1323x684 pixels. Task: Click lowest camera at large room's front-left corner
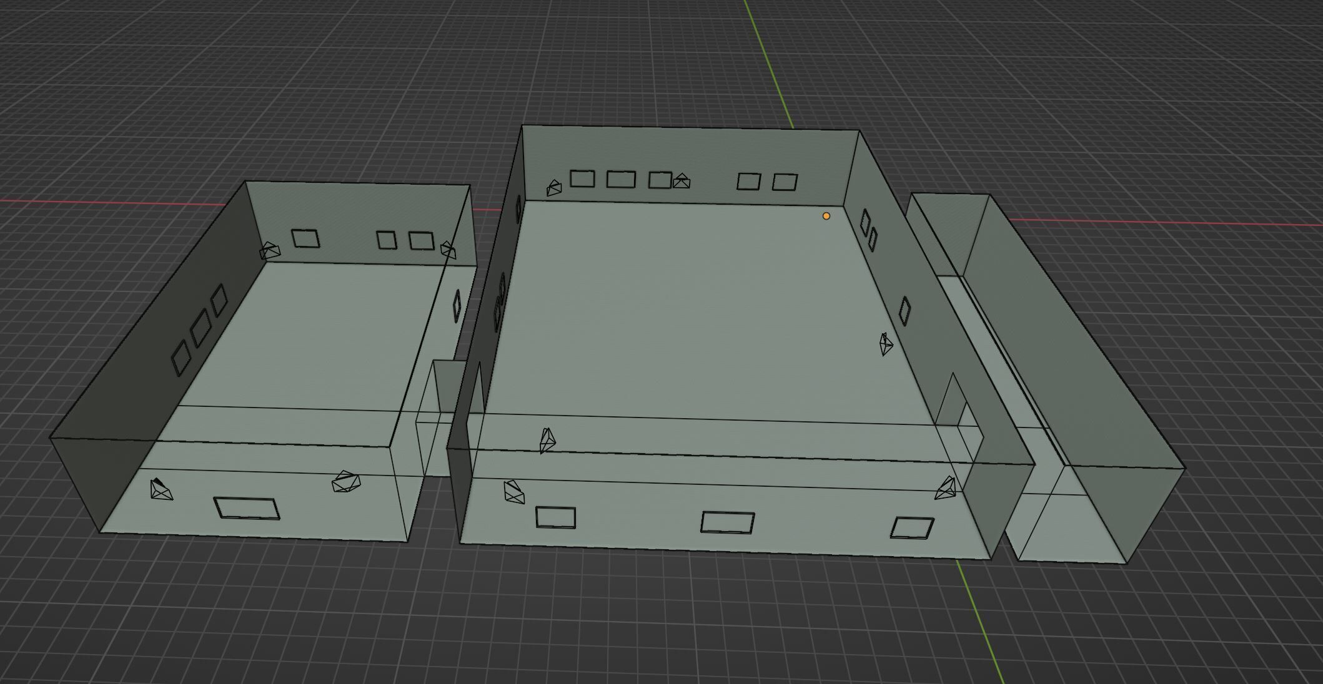513,492
